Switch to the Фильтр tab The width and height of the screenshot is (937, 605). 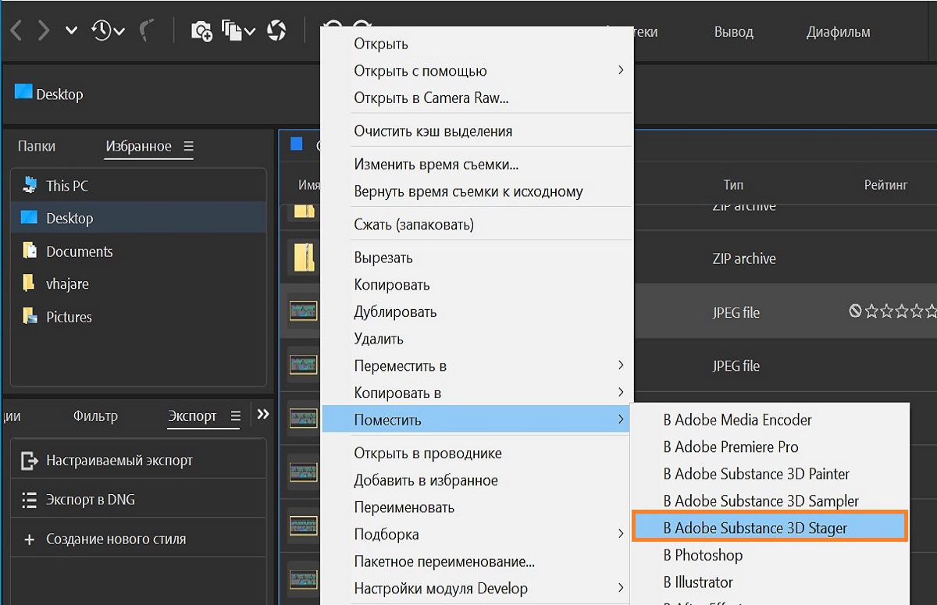pyautogui.click(x=95, y=416)
